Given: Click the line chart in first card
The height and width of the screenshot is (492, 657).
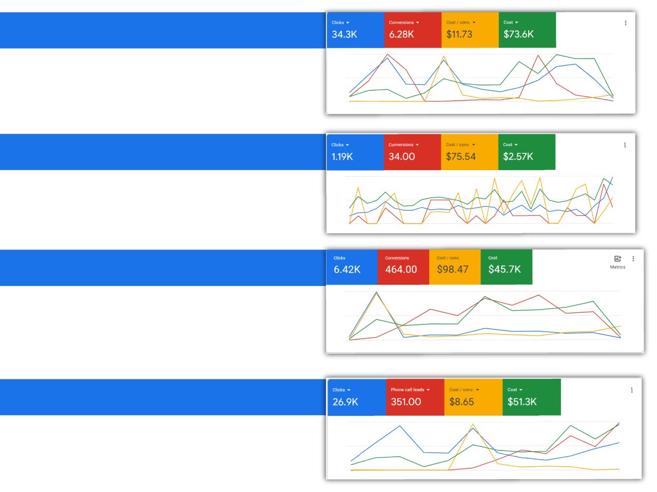Looking at the screenshot, I should [481, 78].
